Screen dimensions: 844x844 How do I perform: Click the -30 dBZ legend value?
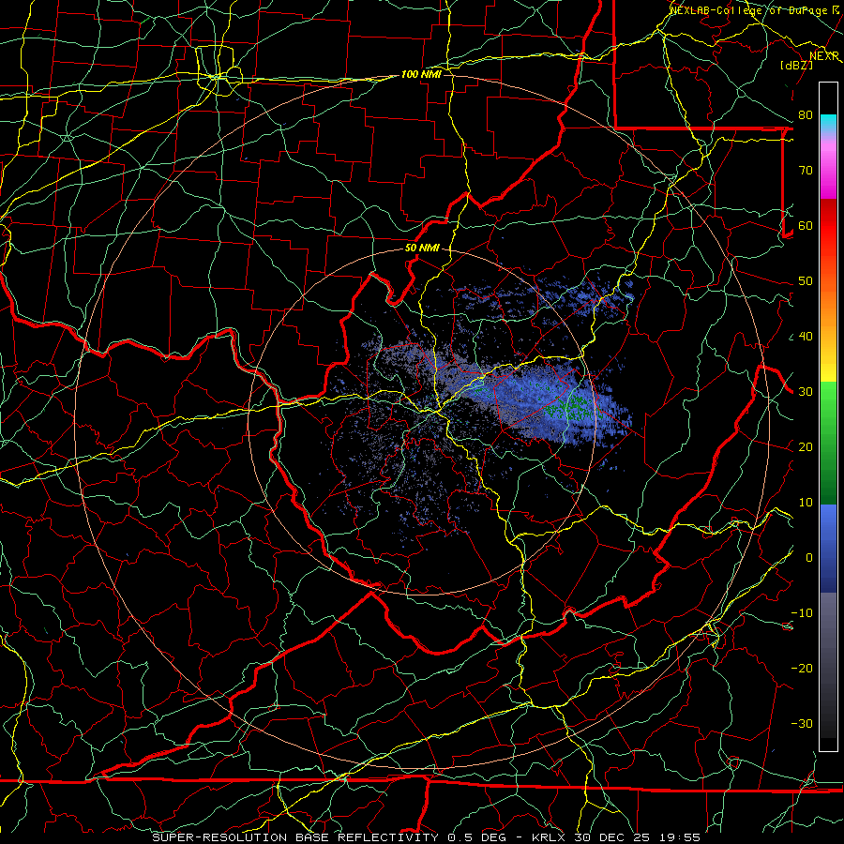coord(802,724)
